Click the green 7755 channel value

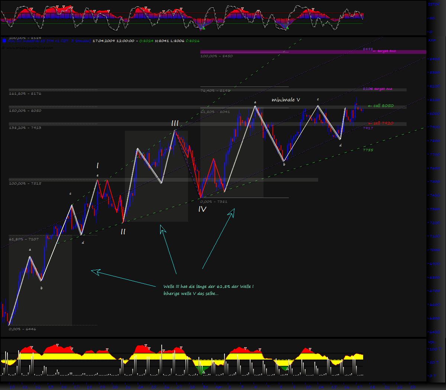point(368,150)
